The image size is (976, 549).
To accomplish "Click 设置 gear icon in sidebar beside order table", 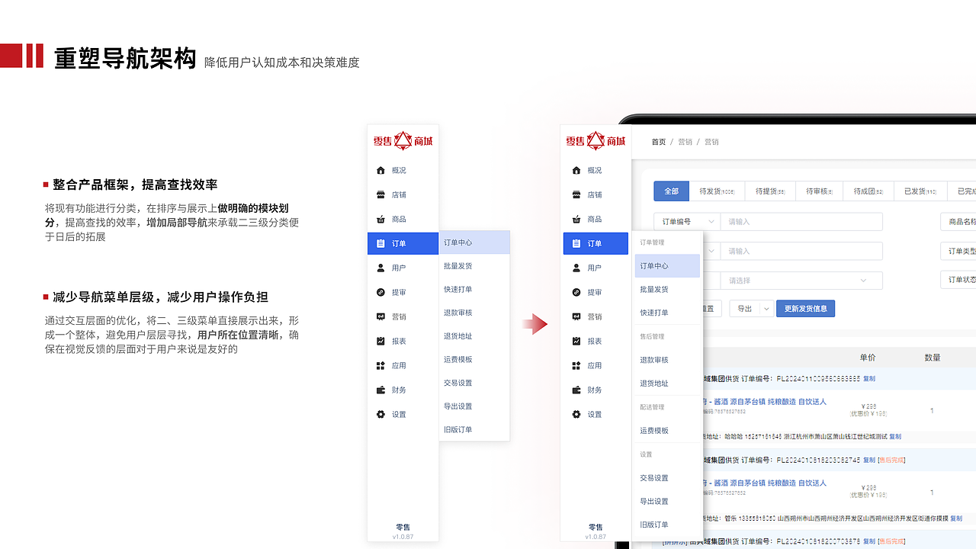I will pos(576,414).
